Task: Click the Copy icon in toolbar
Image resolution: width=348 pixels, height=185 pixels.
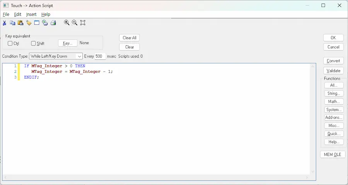Action: point(12,23)
